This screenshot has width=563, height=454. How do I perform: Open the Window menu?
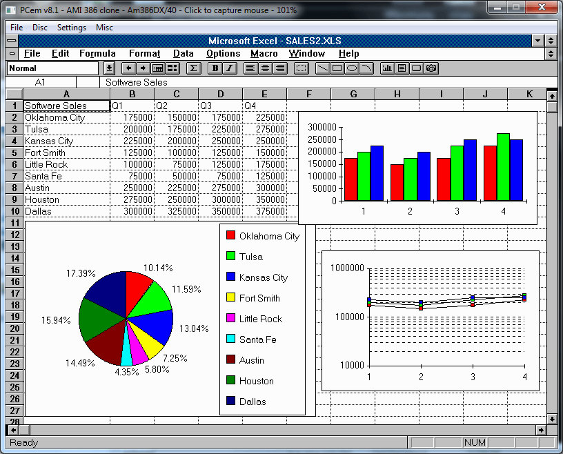[306, 54]
